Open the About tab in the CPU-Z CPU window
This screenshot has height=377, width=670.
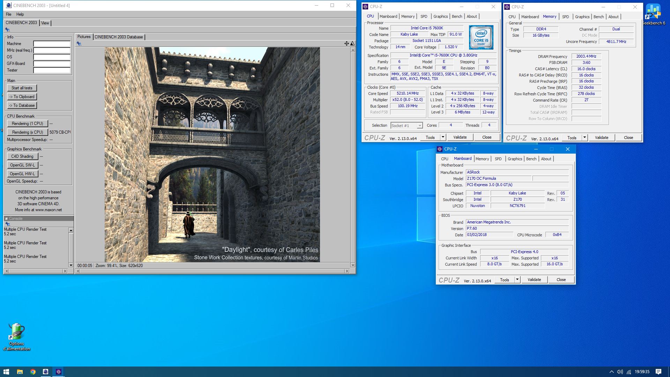472,16
